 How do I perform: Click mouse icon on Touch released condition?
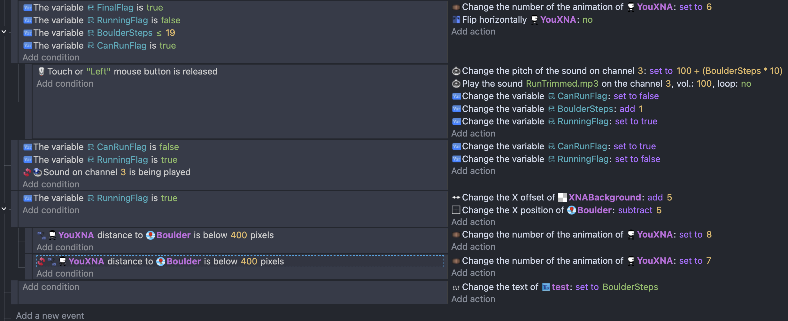(41, 71)
